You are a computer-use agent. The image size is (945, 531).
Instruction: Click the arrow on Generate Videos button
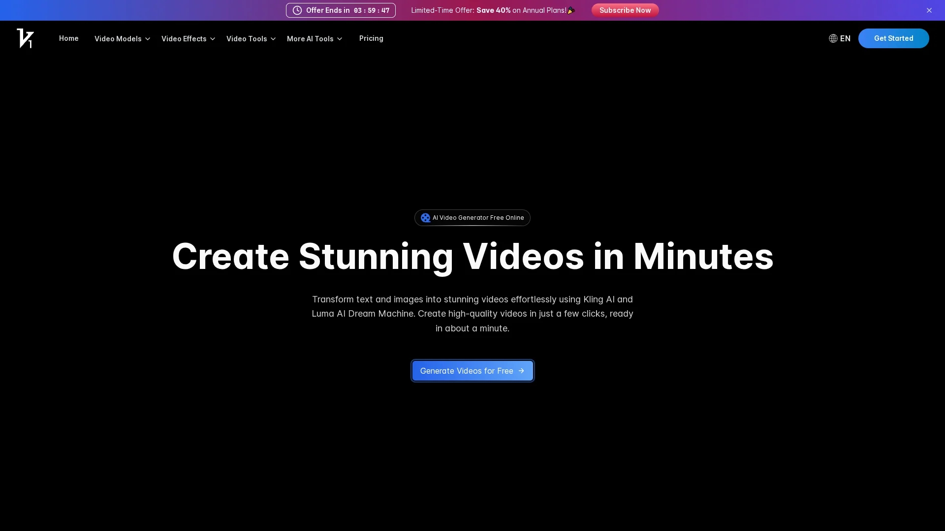pyautogui.click(x=521, y=371)
